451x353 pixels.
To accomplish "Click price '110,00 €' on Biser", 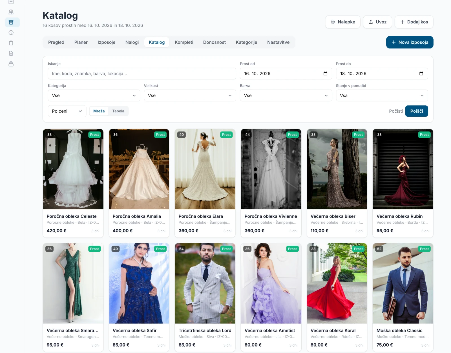I will coord(319,231).
